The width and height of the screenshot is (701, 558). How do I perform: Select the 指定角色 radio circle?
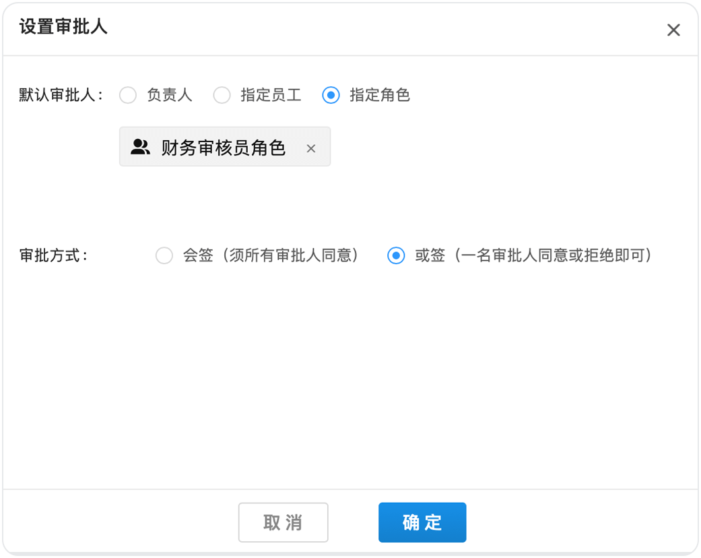[x=331, y=95]
